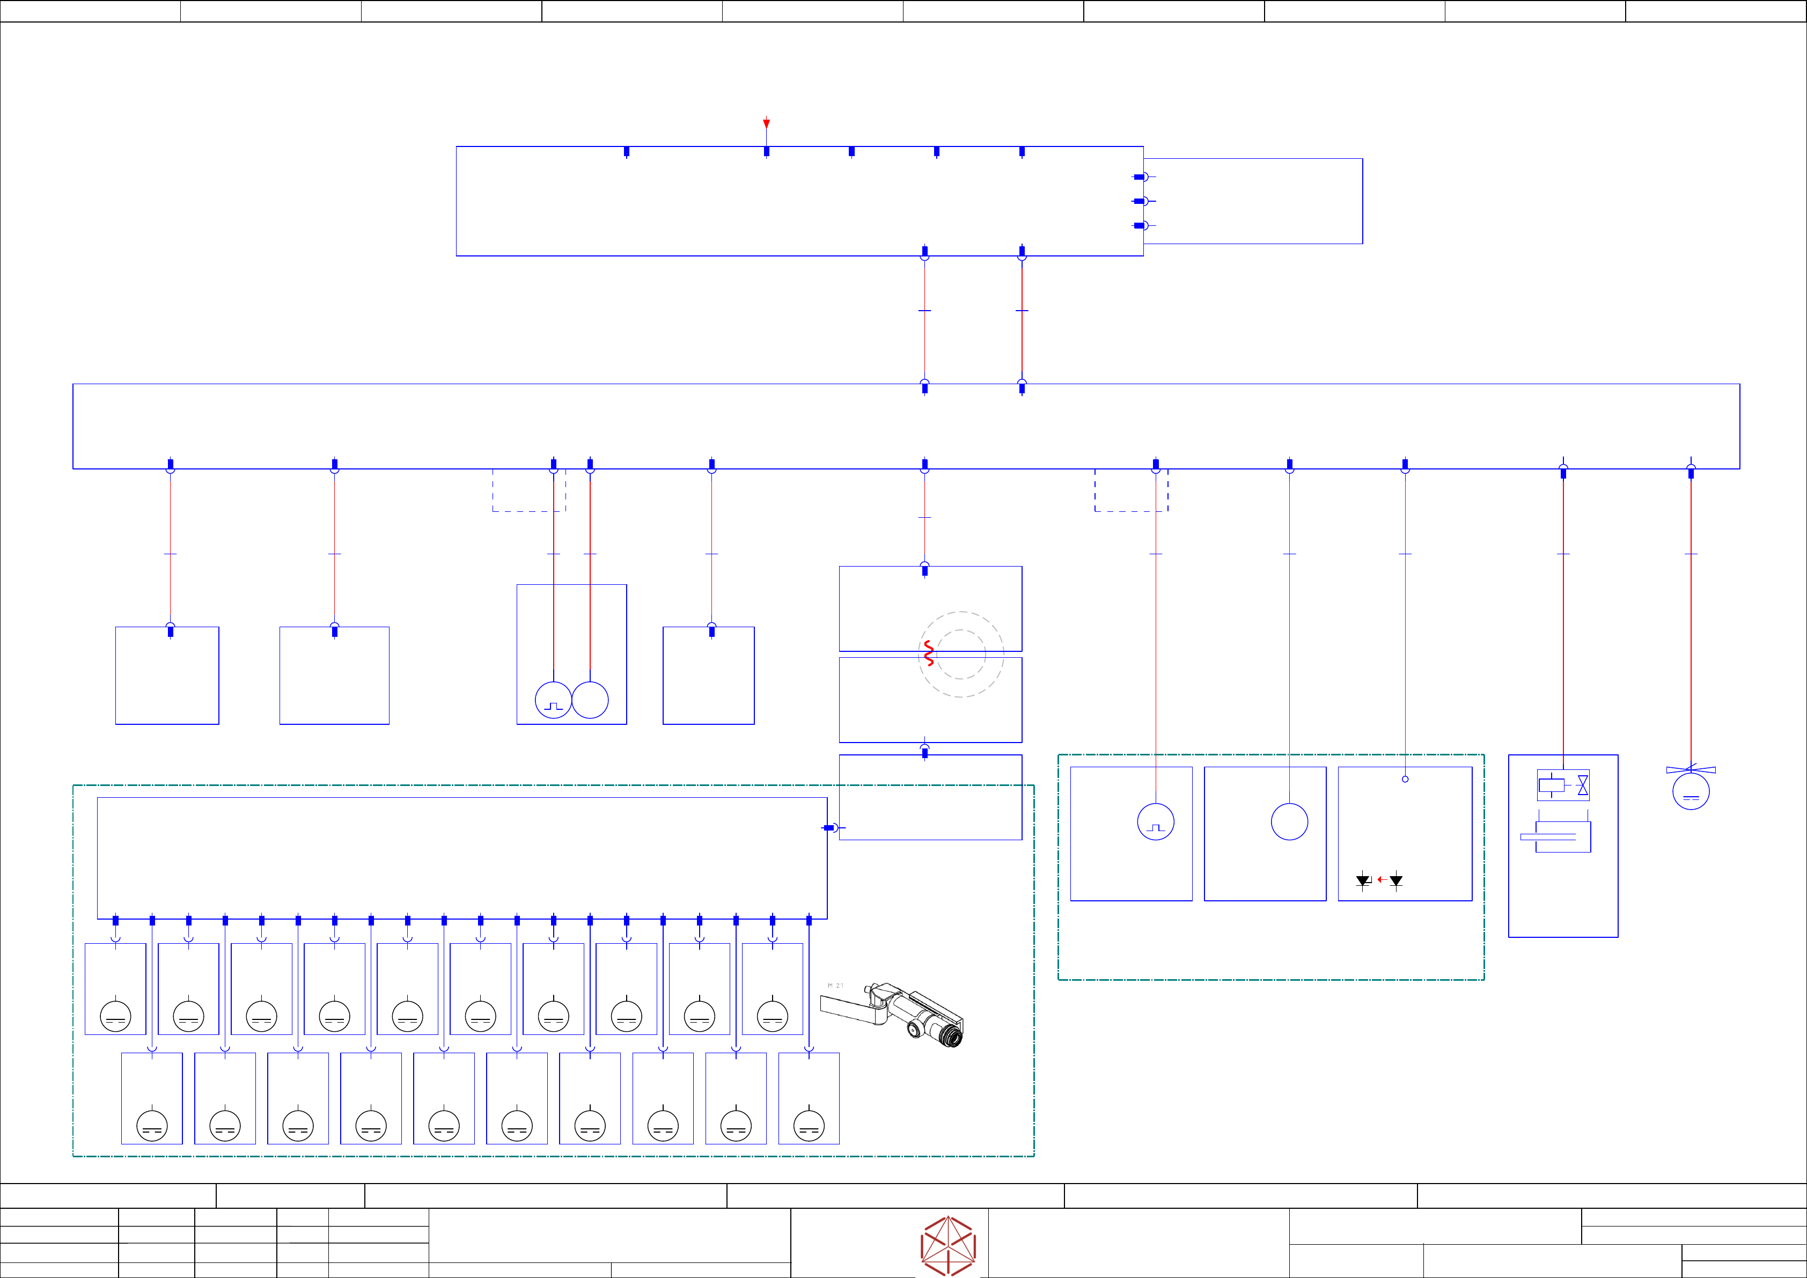
Task: Click the propeller-topped circle symbol at far right
Action: (1691, 789)
